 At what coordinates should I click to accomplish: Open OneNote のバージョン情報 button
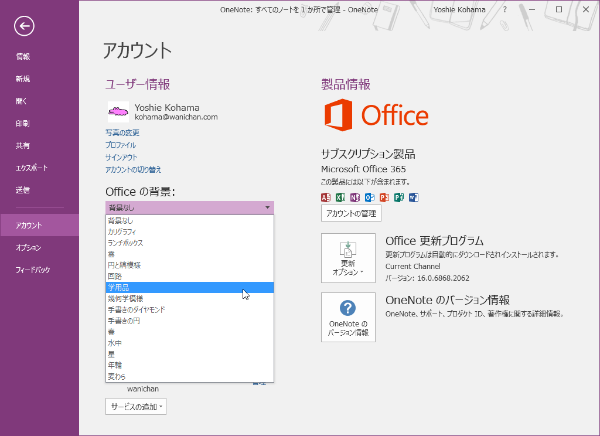(348, 318)
